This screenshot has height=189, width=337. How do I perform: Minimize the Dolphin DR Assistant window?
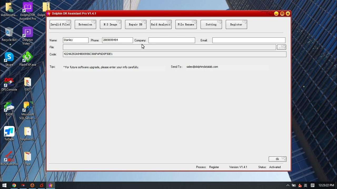276,14
